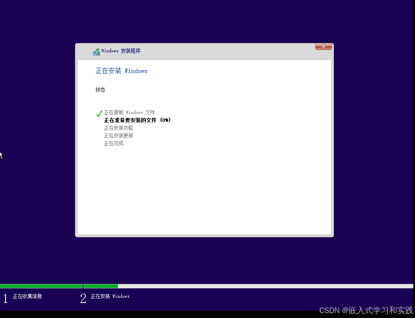Select the 正在复制 Windows 文件 status line
The image size is (415, 318).
(x=129, y=113)
